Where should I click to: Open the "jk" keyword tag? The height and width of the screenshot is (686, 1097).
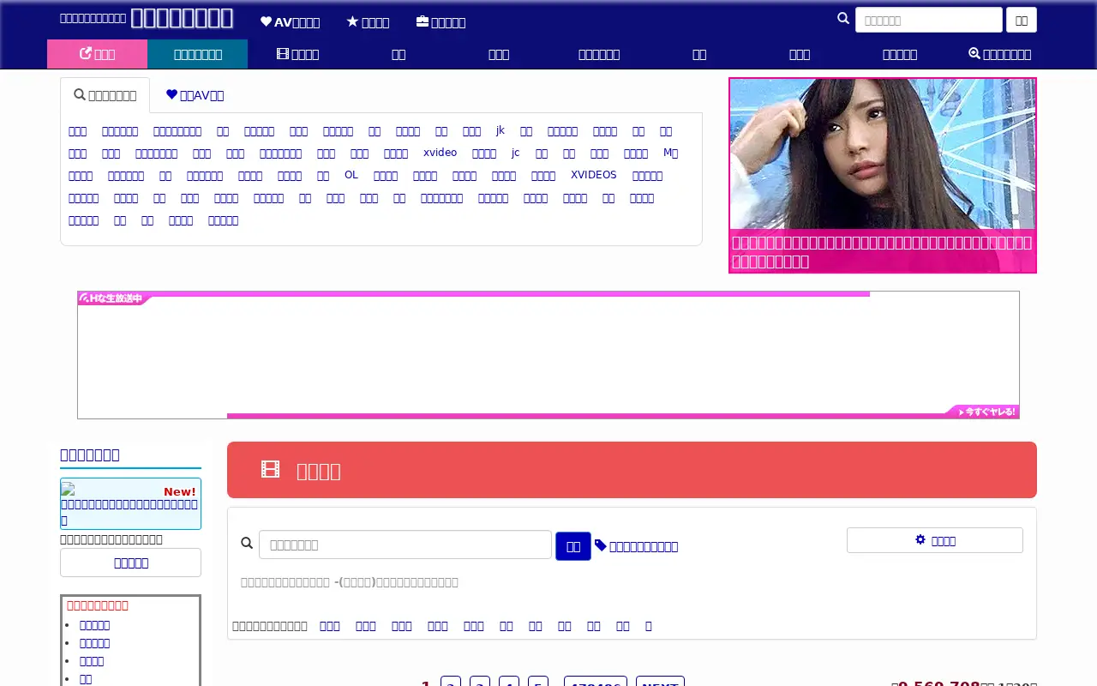coord(501,130)
